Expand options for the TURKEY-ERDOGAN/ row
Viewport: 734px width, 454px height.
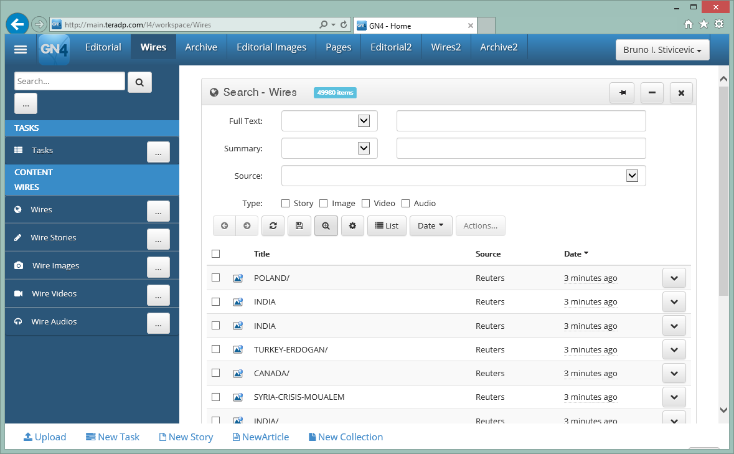pos(674,349)
